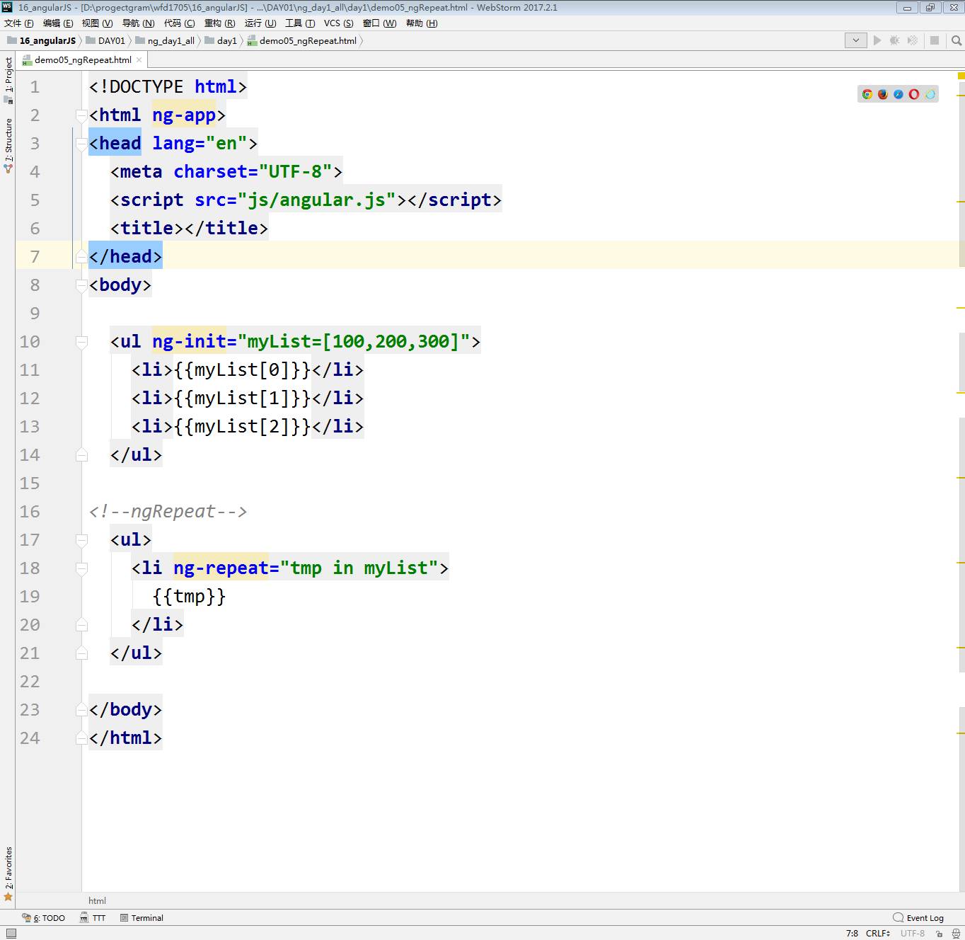Click day1 breadcrumb folder
Viewport: 965px width, 940px height.
(221, 40)
